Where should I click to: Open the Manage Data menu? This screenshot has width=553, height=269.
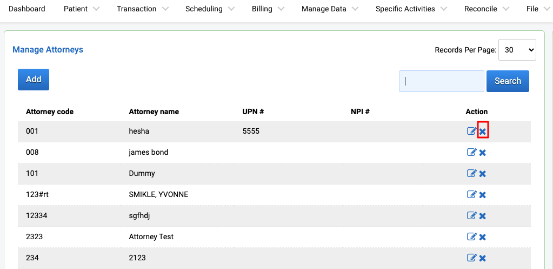(x=330, y=9)
